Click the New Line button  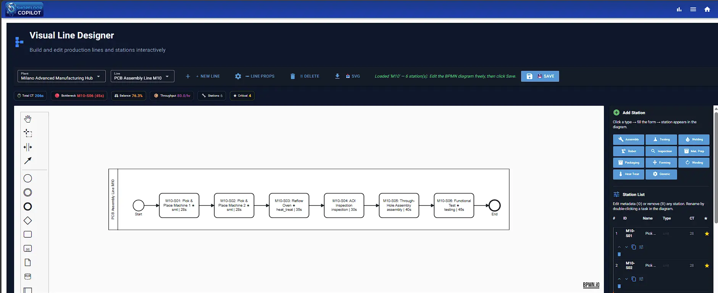[203, 76]
